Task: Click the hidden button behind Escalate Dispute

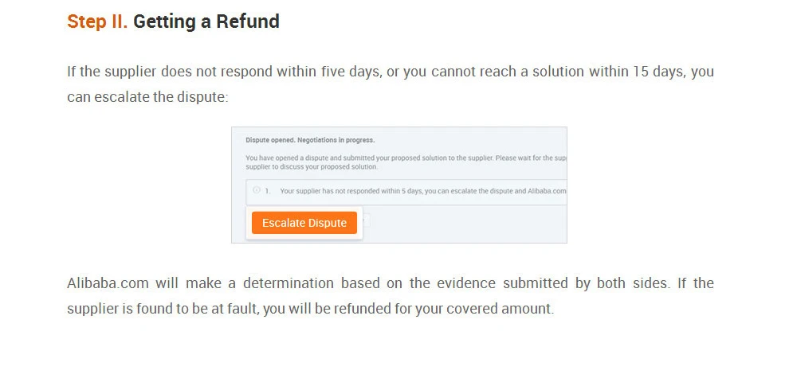Action: [366, 221]
